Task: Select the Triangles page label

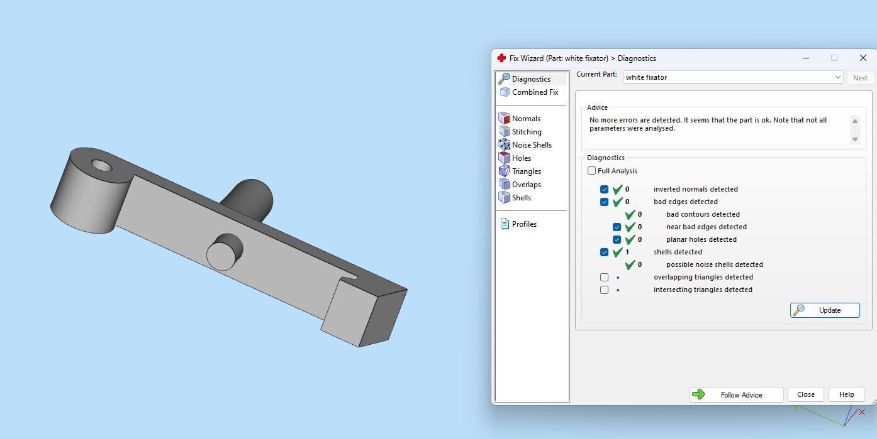Action: (527, 171)
